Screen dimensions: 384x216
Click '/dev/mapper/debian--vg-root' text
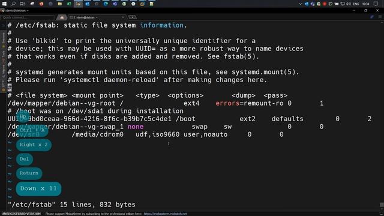coord(61,103)
